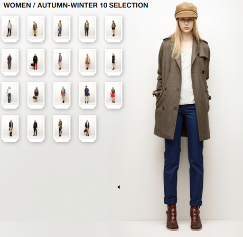Open thumbnail with mustard yellow pants outfit
The image size is (243, 237).
coord(36,29)
